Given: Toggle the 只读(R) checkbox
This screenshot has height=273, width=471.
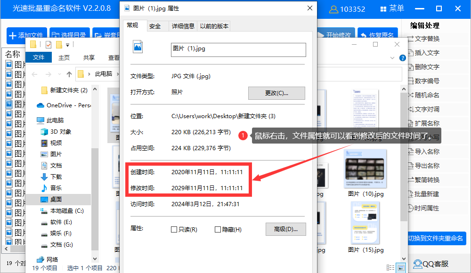Looking at the screenshot, I should tap(174, 229).
